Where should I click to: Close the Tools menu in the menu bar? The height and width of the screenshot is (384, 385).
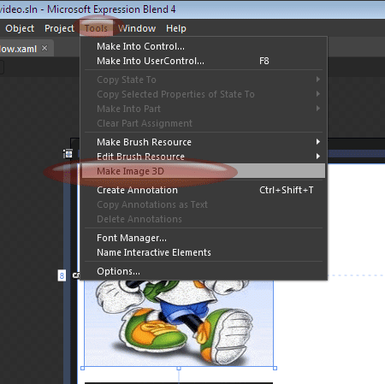point(96,28)
